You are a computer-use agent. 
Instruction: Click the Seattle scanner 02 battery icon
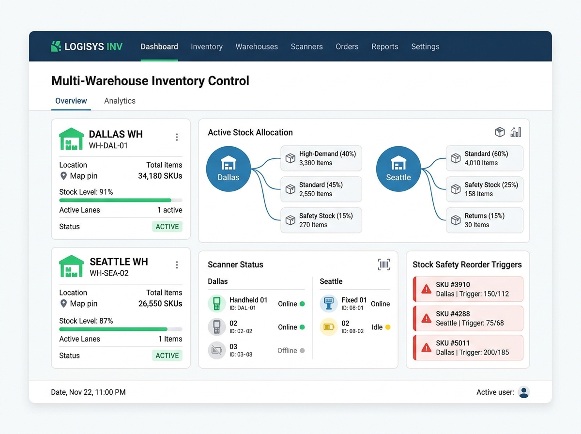tap(329, 327)
